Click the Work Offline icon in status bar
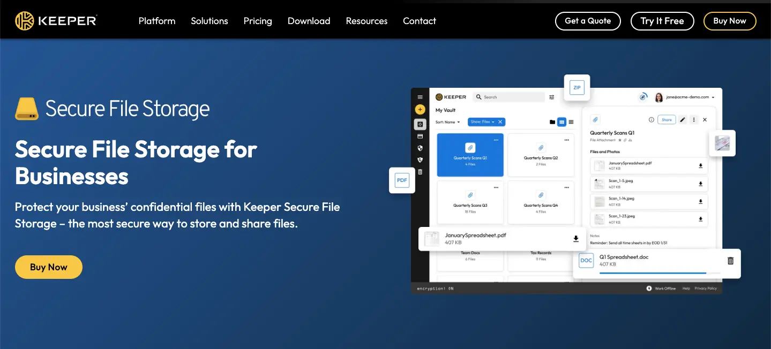This screenshot has height=349, width=771. 649,288
